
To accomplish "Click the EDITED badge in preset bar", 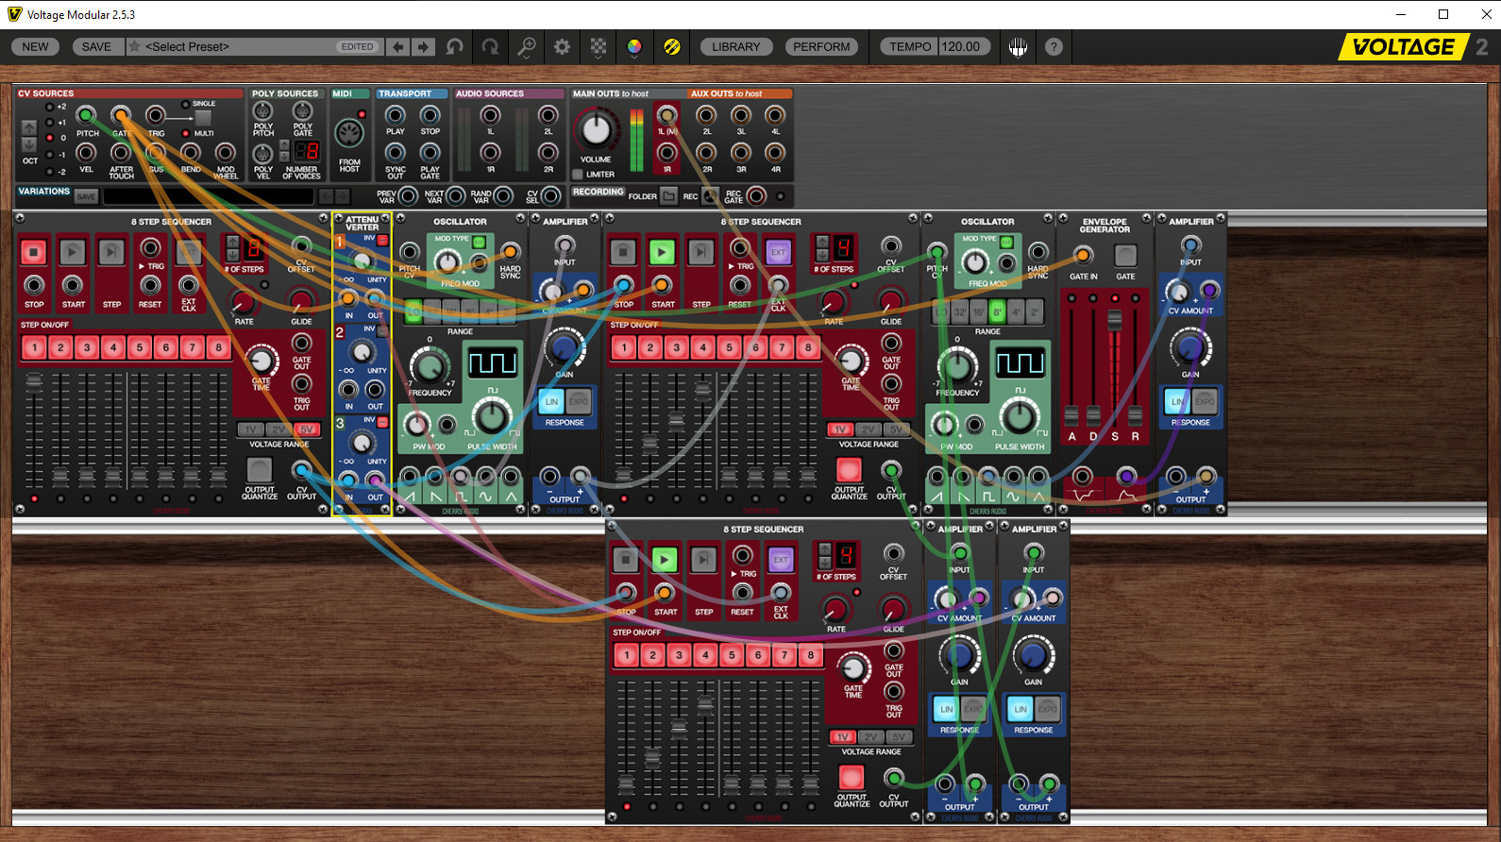I will 357,46.
